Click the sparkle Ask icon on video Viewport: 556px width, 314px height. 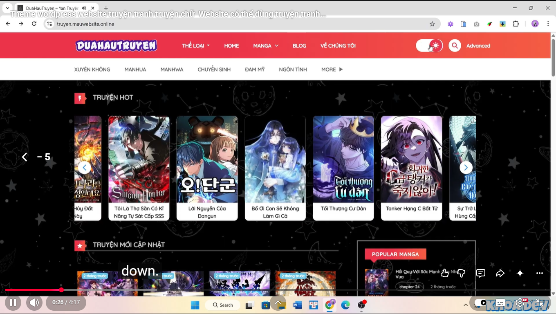click(x=520, y=273)
